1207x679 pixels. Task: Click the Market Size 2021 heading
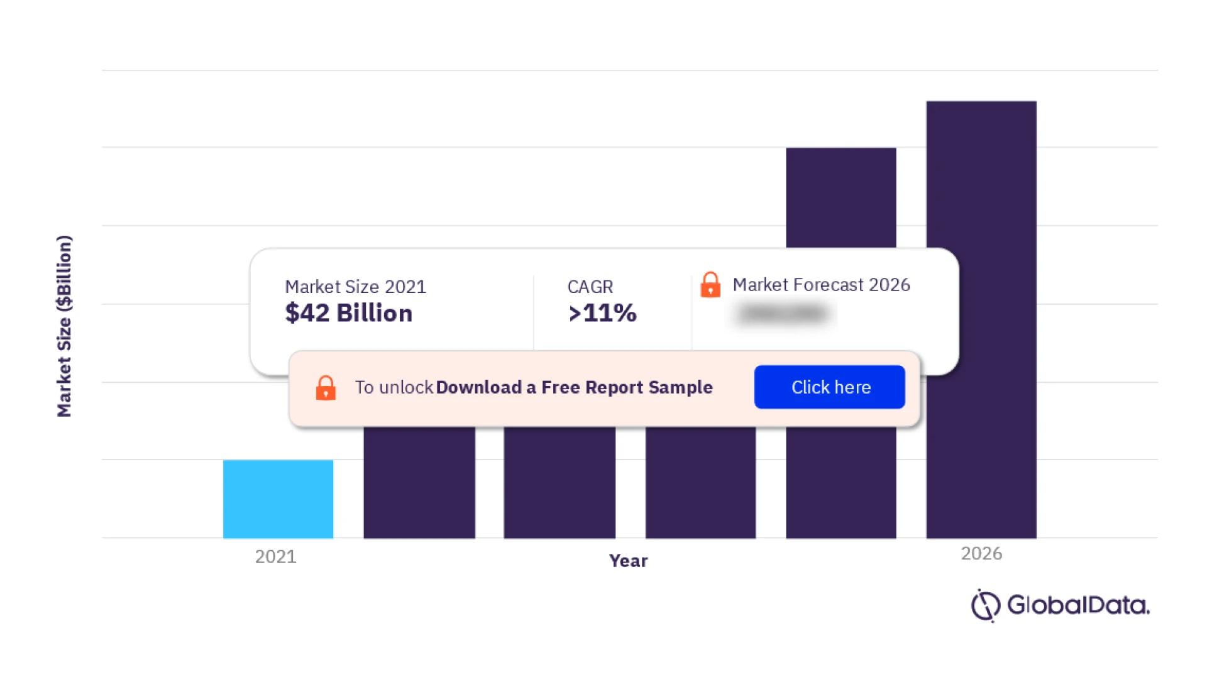[355, 287]
